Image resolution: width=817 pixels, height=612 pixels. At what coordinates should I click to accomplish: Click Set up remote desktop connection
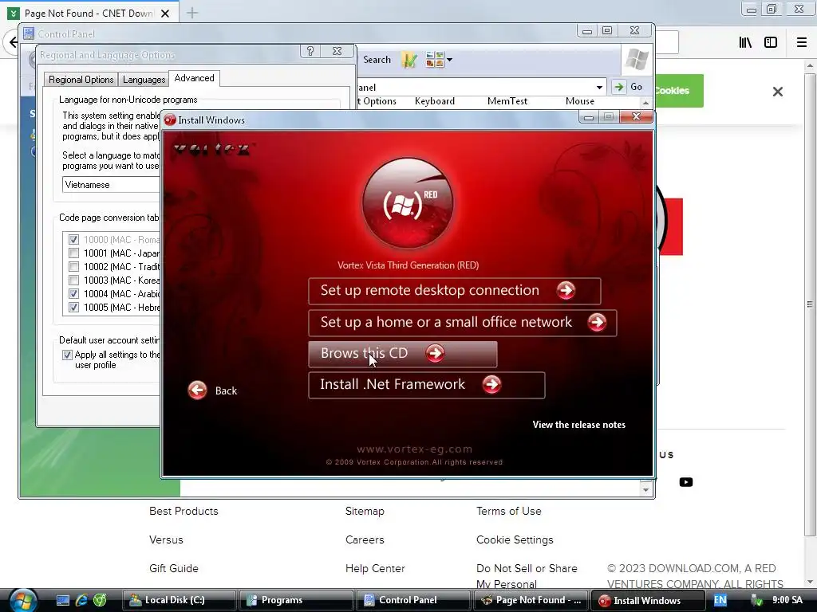click(x=454, y=291)
